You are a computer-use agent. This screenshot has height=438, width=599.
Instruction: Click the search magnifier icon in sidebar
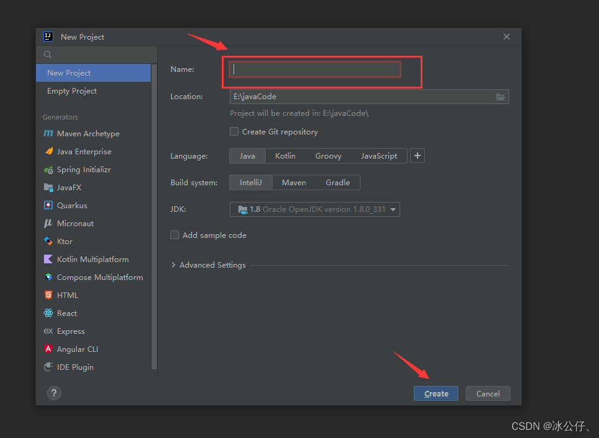pyautogui.click(x=48, y=55)
